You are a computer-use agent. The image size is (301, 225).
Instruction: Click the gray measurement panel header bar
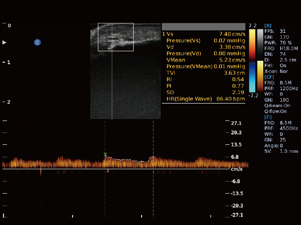click(204, 26)
